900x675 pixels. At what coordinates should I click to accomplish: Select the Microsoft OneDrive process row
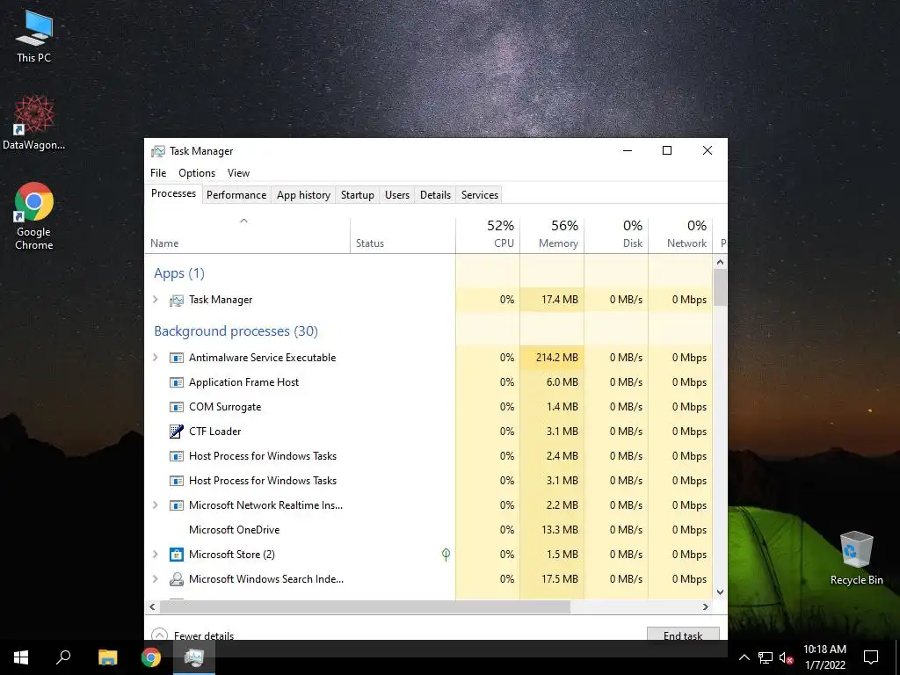(x=429, y=530)
